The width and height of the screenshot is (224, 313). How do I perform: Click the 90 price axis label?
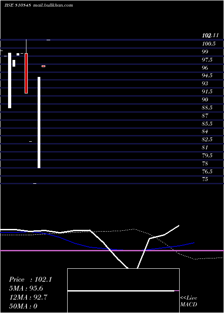[x=205, y=100]
